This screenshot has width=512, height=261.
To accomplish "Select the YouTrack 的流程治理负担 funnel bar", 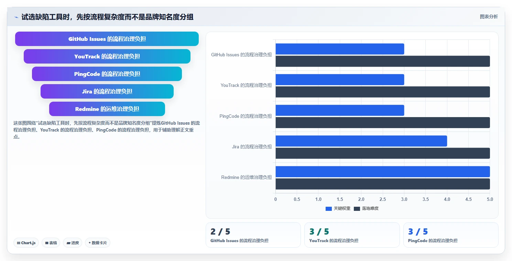I will (107, 56).
